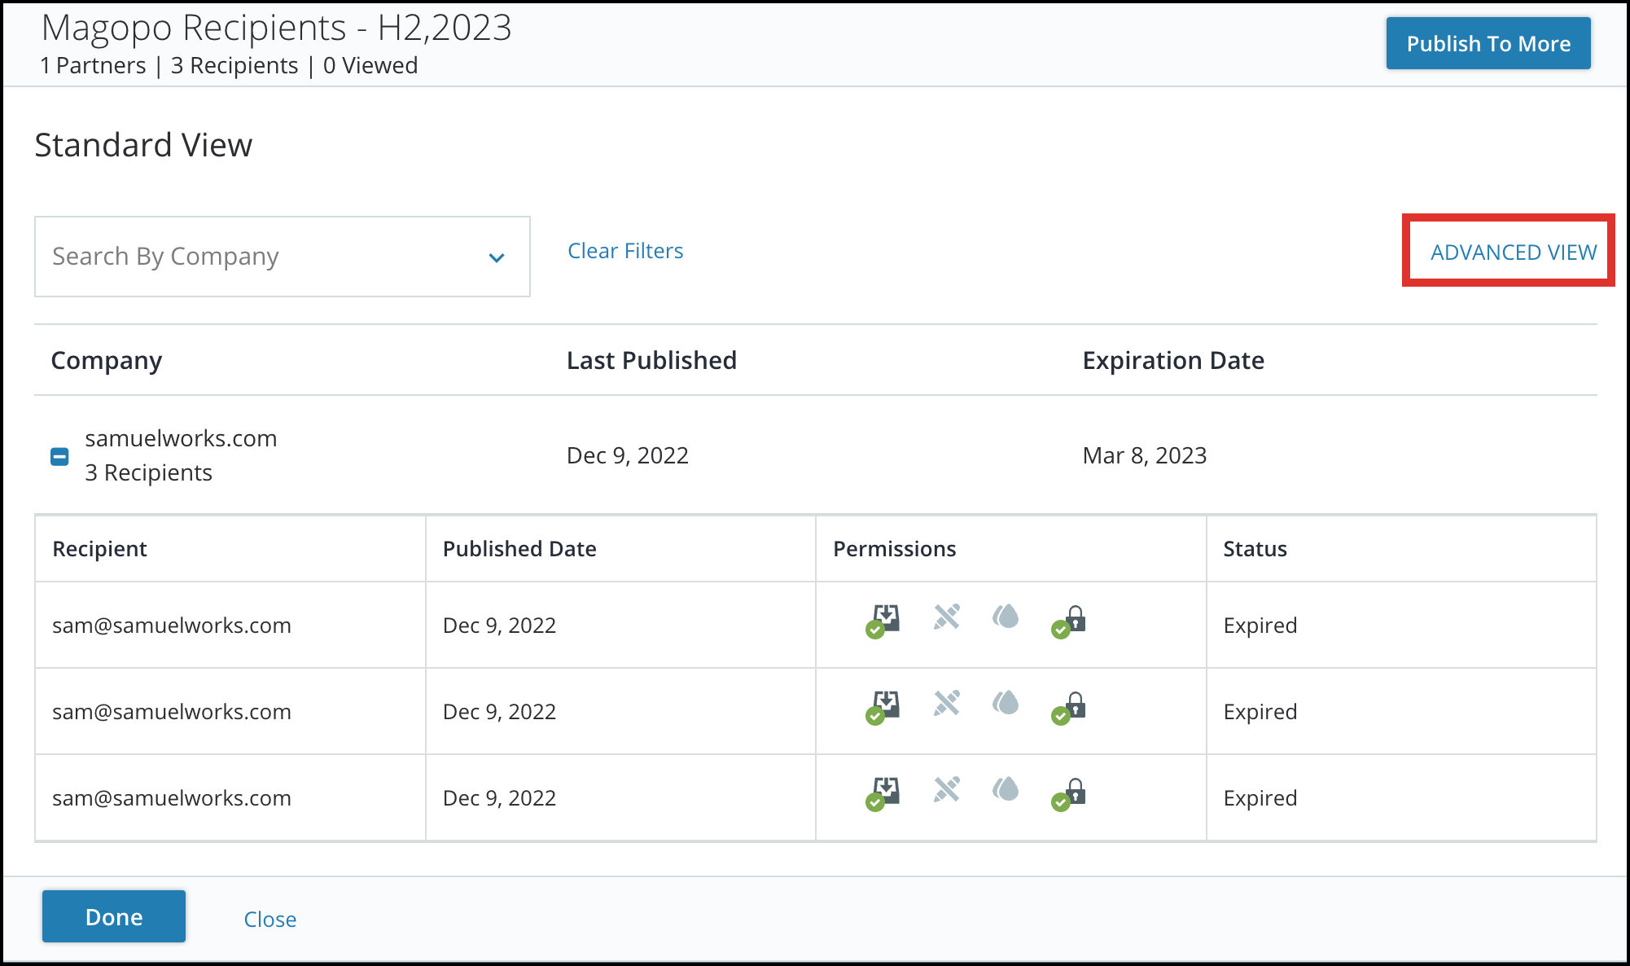
Task: Click the Clear Filters link
Action: click(x=625, y=251)
